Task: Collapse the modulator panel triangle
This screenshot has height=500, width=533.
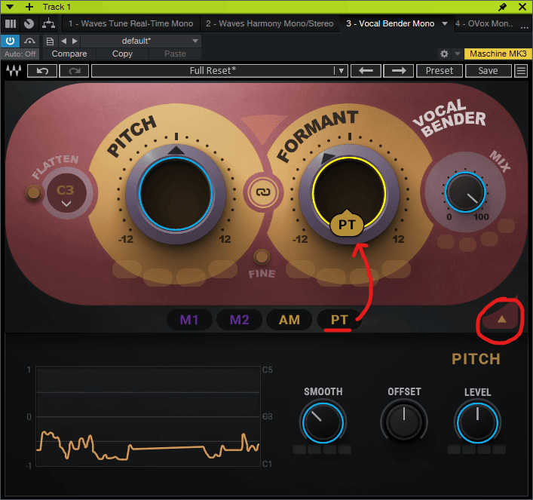Action: [502, 319]
